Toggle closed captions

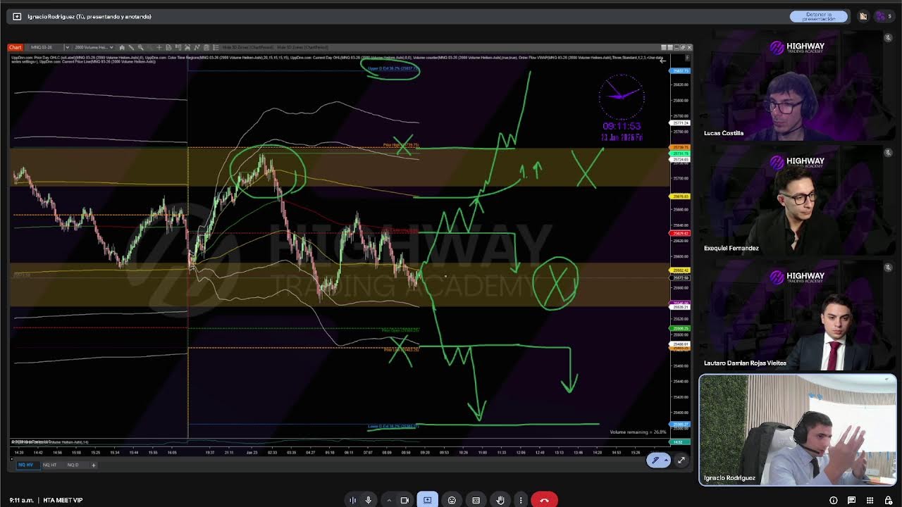click(x=476, y=500)
